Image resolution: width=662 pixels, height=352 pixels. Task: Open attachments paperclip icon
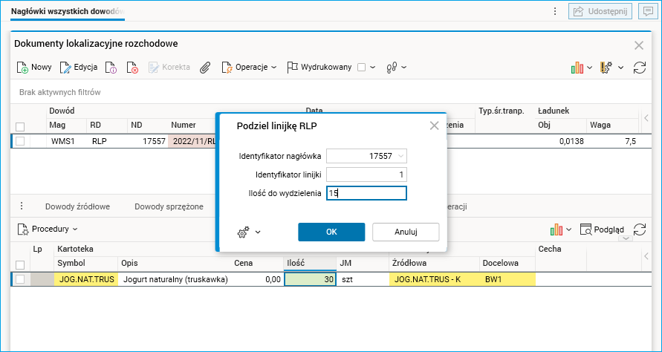point(205,68)
